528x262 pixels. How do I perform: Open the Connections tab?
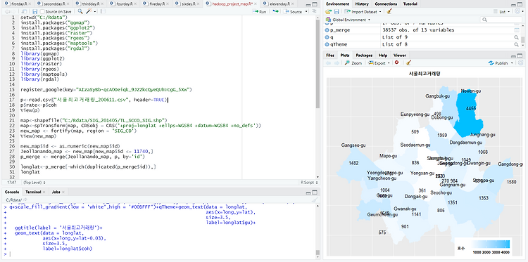point(386,4)
